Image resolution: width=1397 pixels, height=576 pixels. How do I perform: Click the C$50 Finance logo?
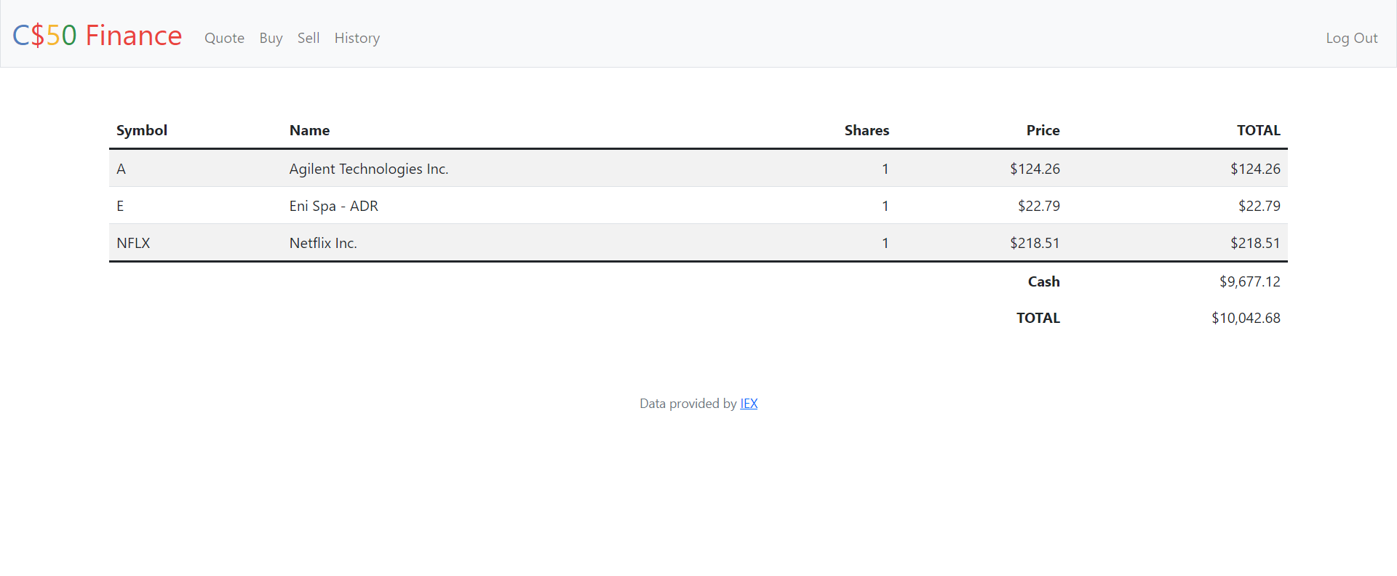tap(97, 36)
